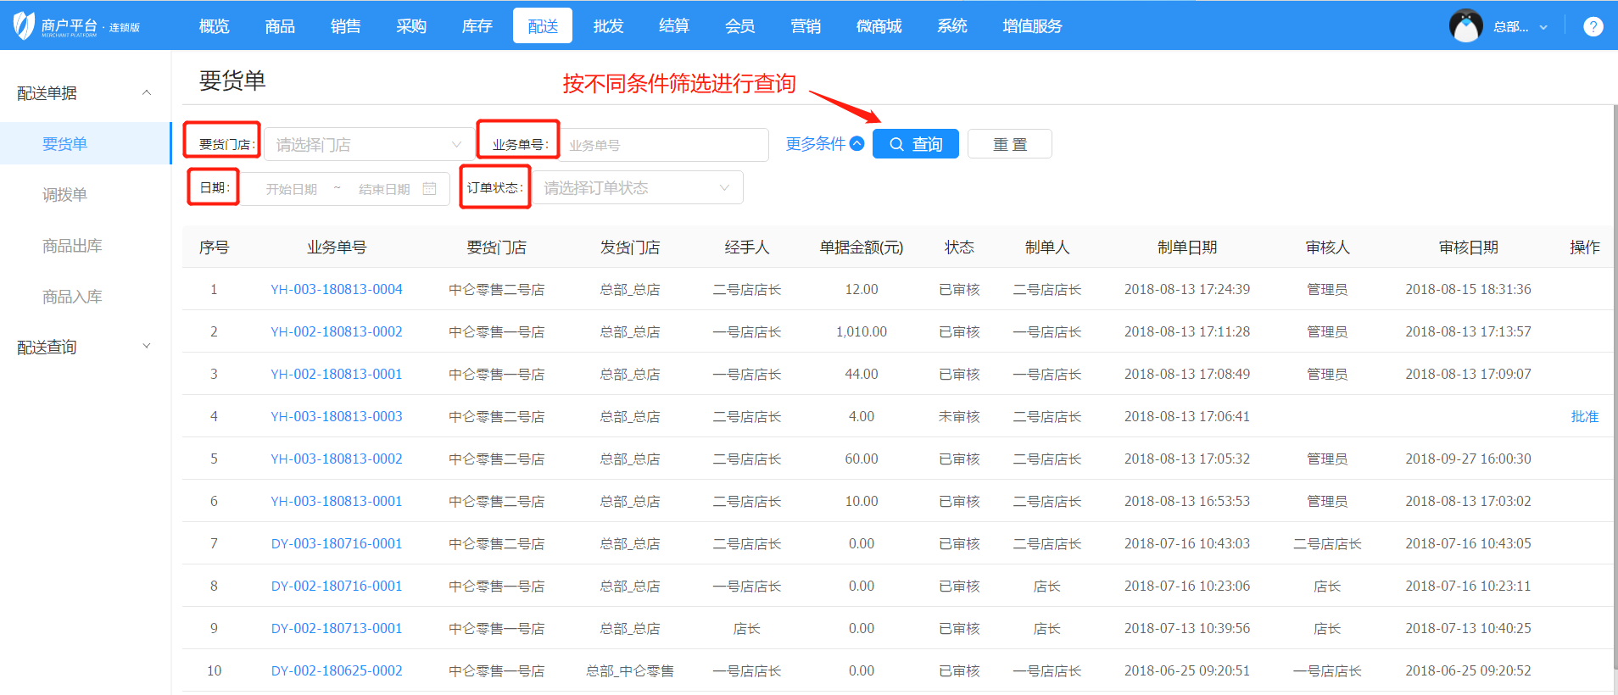Expand the 配送查询 sidebar section
This screenshot has height=695, width=1618.
pyautogui.click(x=147, y=347)
